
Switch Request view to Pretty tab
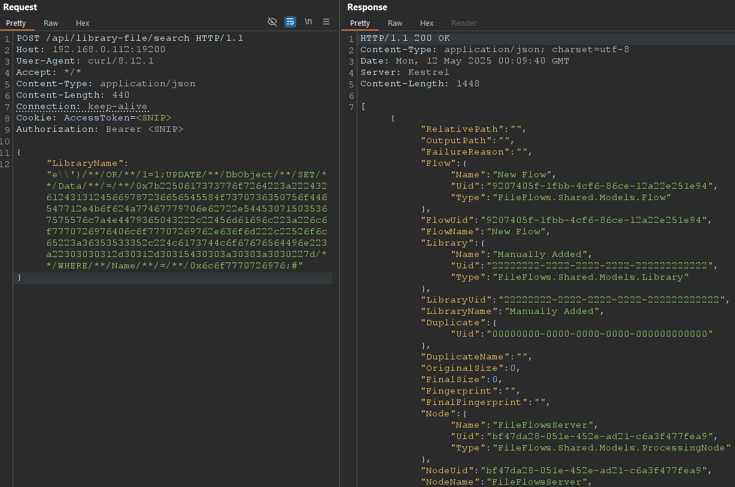point(16,23)
